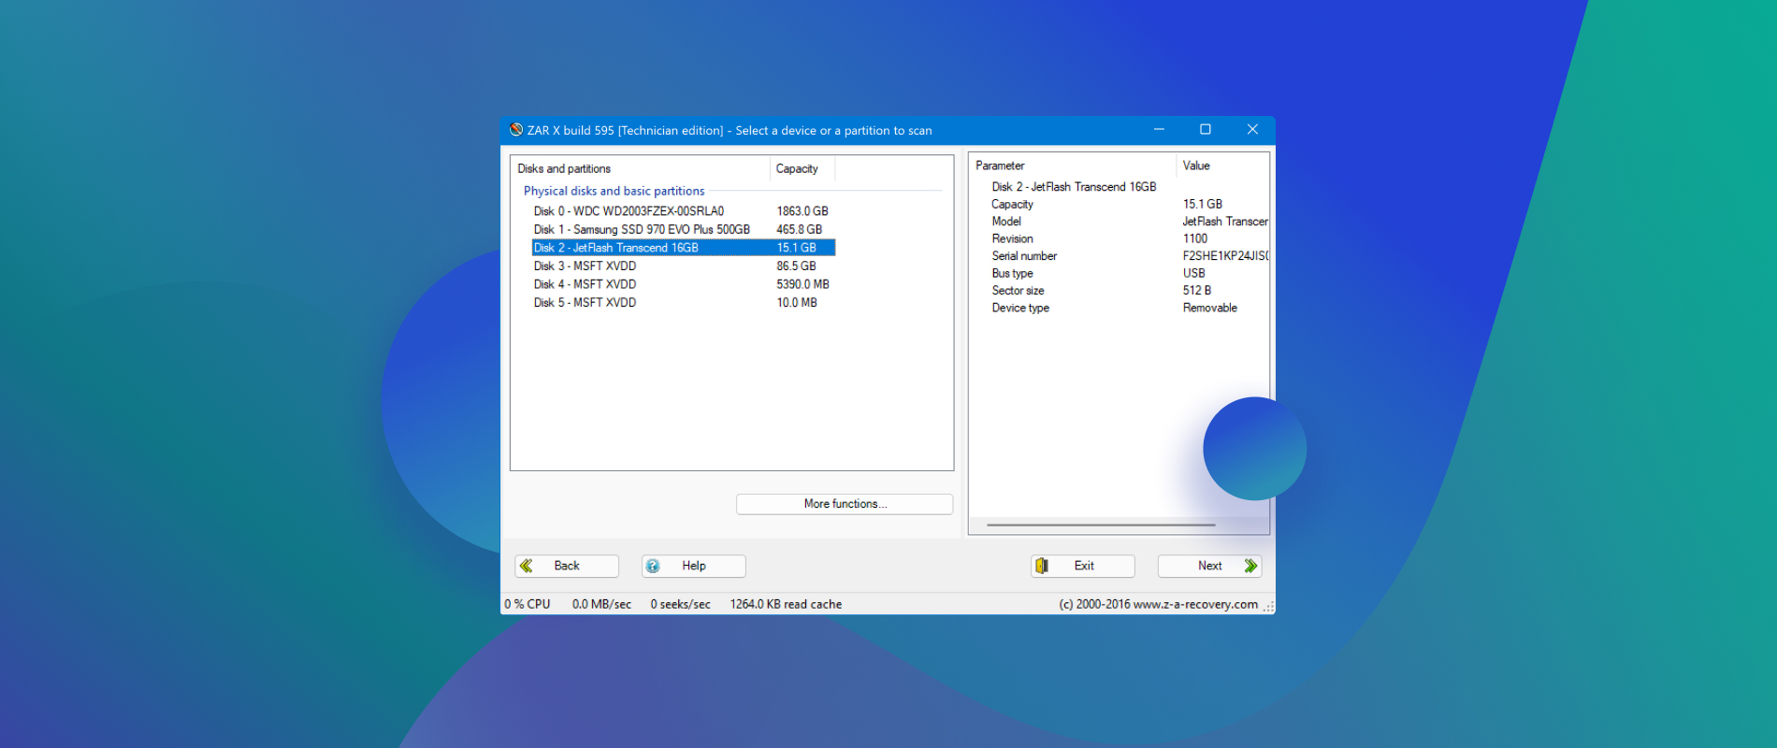Click the horizontal scrollbar in parameter panel
The image size is (1777, 748).
[x=1101, y=525]
